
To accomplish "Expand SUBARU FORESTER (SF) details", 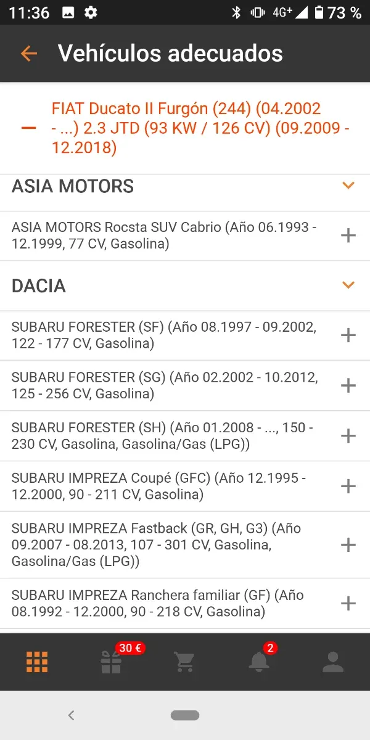I will tap(348, 335).
